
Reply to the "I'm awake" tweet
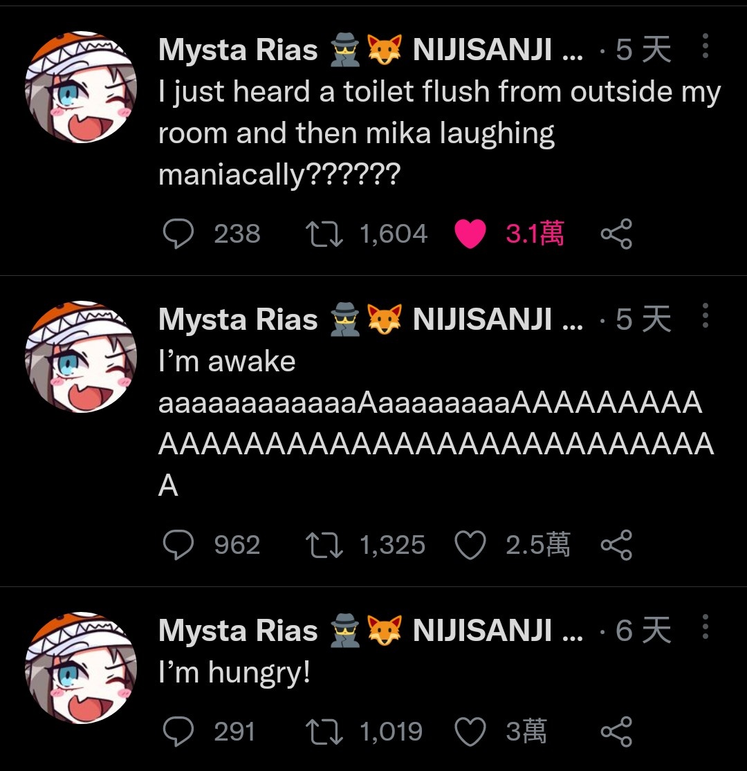[x=178, y=546]
